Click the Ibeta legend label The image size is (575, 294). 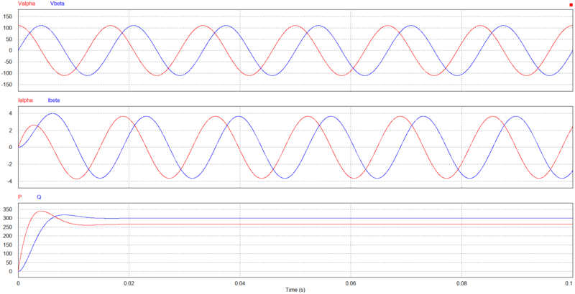tap(54, 100)
